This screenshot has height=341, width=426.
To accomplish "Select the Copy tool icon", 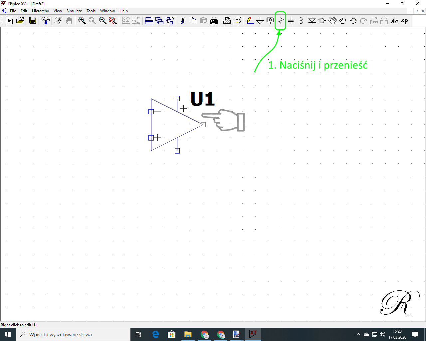I will click(x=193, y=21).
